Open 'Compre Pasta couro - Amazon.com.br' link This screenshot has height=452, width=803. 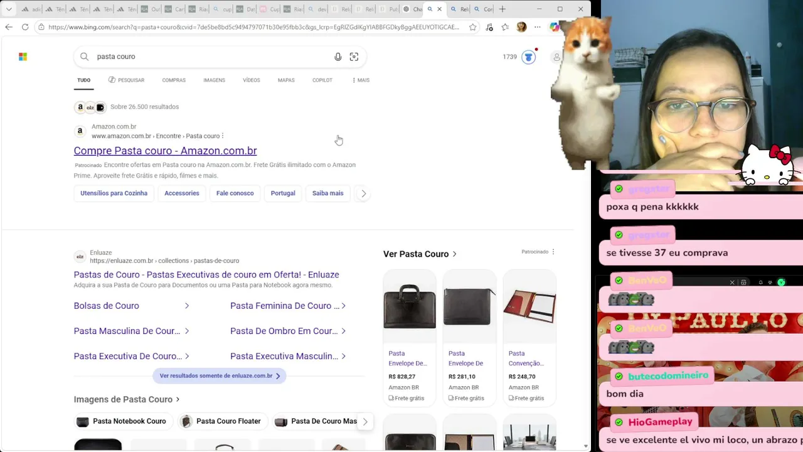click(165, 151)
